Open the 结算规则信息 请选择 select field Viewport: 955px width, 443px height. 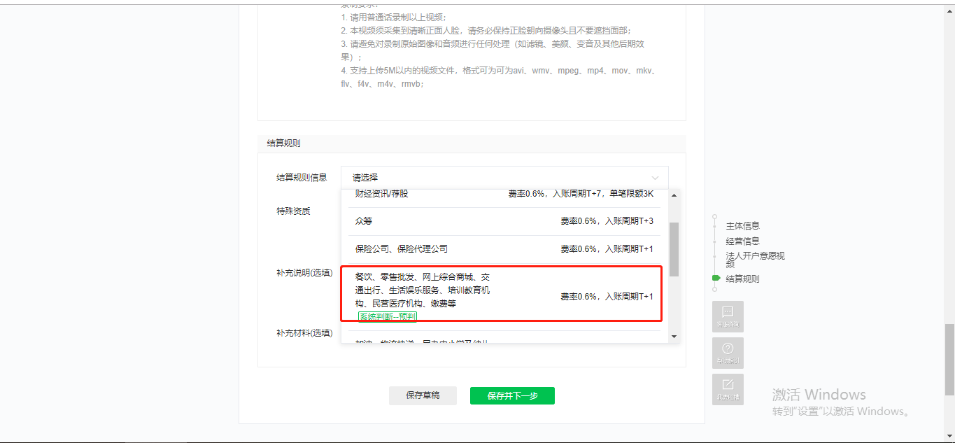click(504, 178)
